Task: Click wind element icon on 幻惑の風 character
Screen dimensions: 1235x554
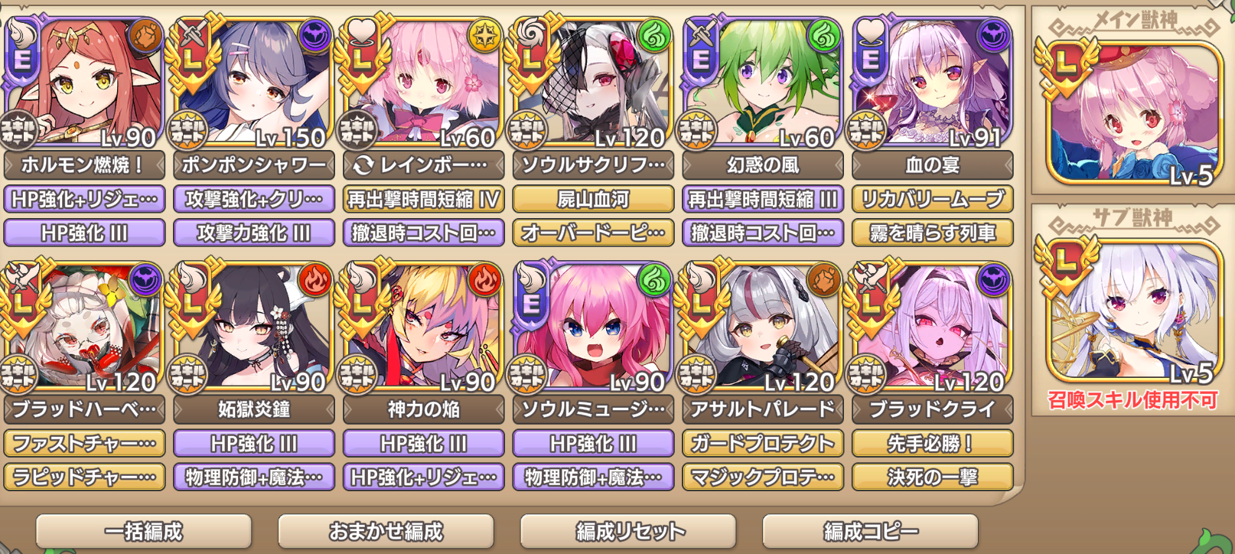Action: pos(823,36)
